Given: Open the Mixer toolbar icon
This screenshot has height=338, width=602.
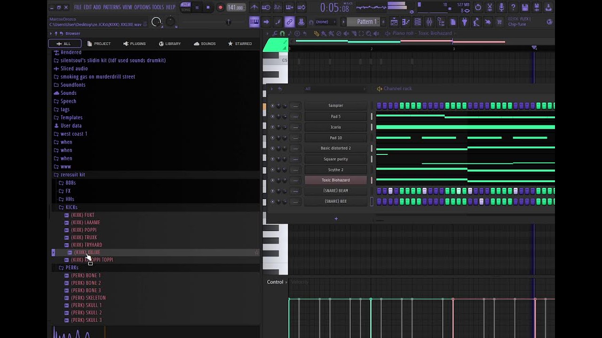Looking at the screenshot, I should pyautogui.click(x=429, y=22).
